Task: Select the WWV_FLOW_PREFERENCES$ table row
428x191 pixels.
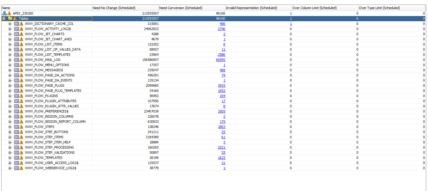Action: 47,111
